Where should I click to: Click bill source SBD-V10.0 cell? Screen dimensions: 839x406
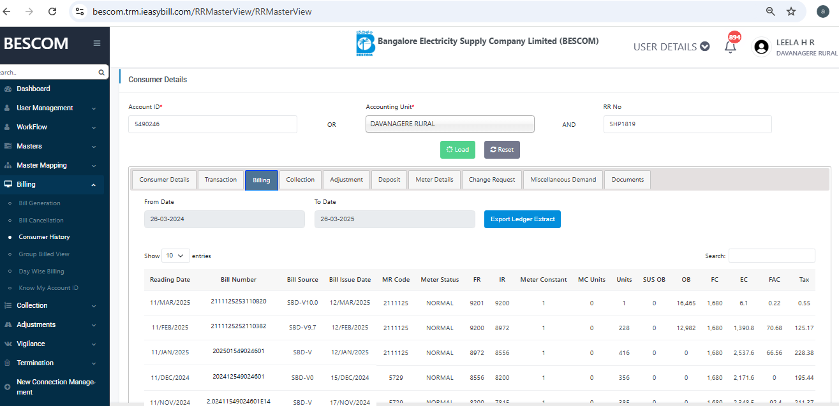tap(302, 303)
